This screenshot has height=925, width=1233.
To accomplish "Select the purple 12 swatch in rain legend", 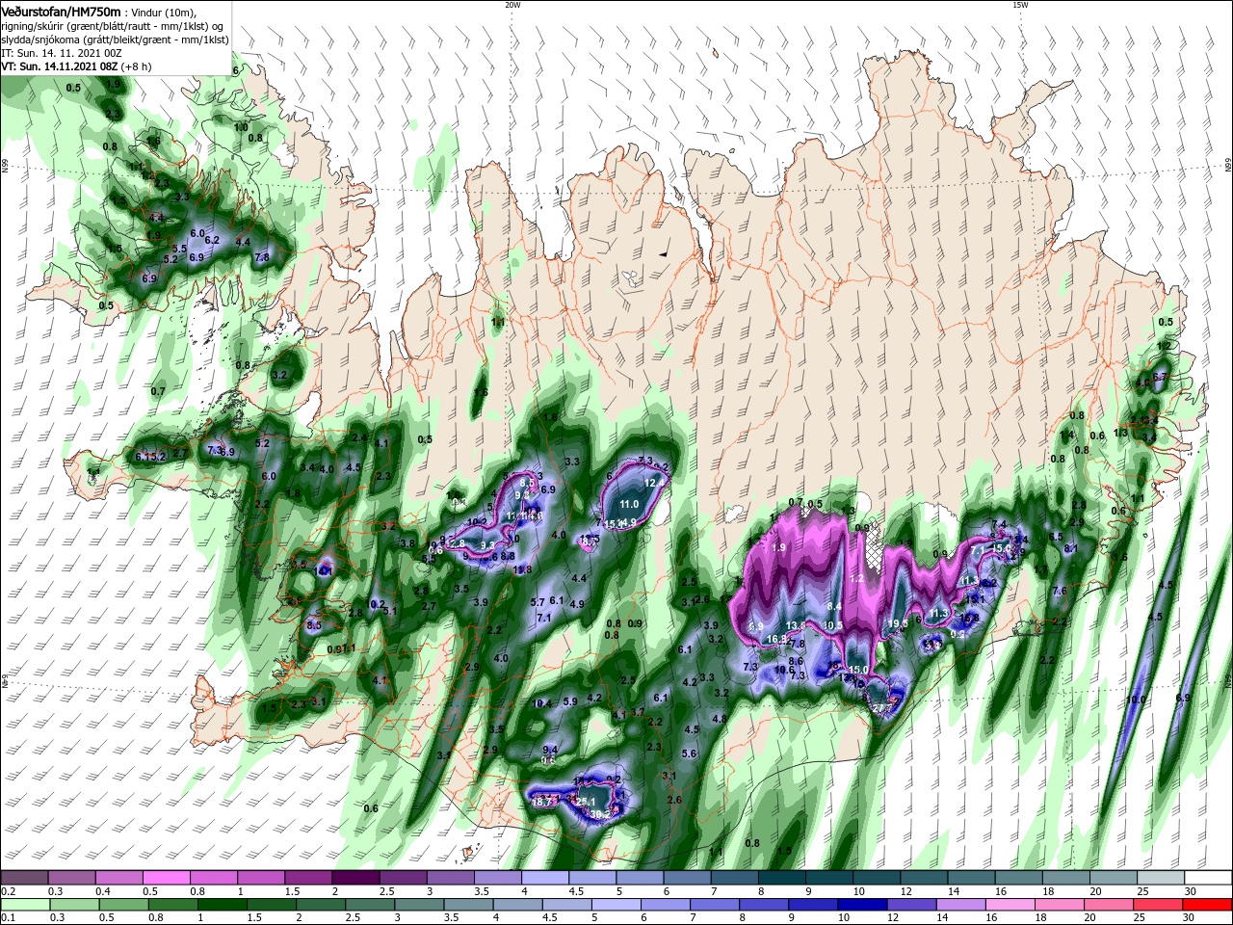I will pos(911,905).
